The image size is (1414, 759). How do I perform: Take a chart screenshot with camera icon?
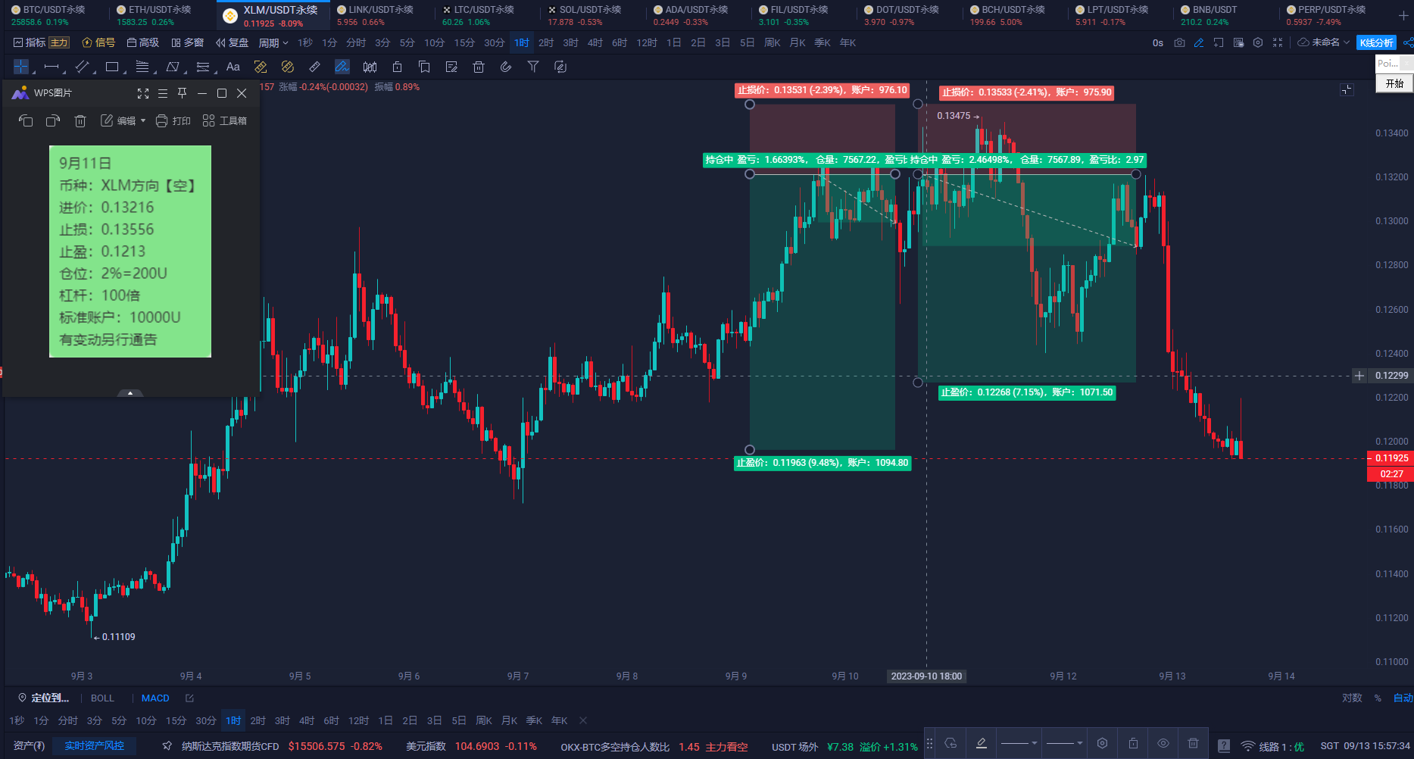(x=1179, y=42)
